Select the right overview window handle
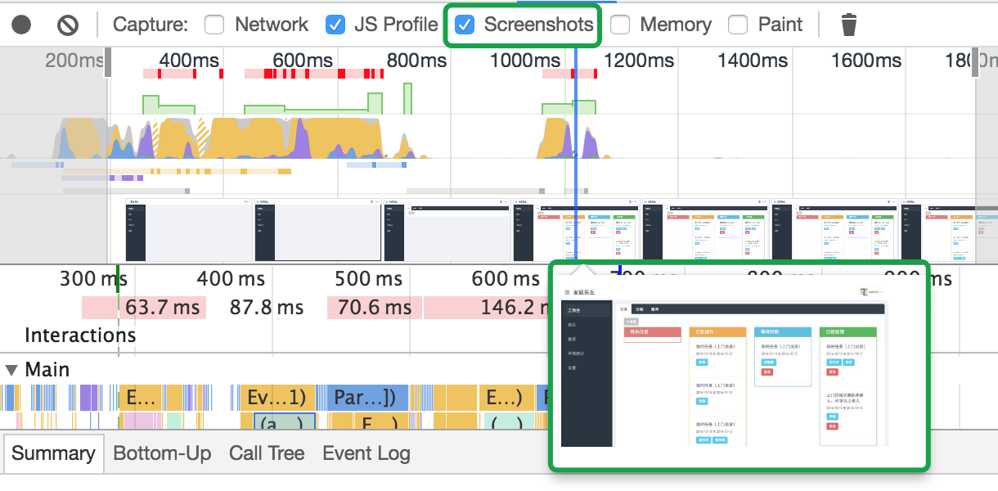This screenshot has height=491, width=998. pyautogui.click(x=974, y=64)
